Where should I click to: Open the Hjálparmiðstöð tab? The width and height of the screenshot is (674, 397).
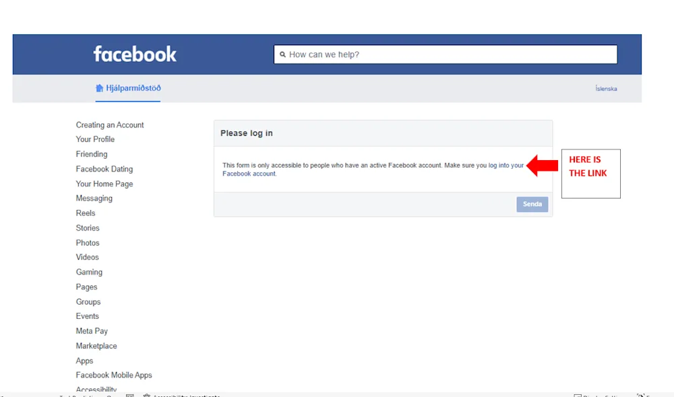(128, 88)
